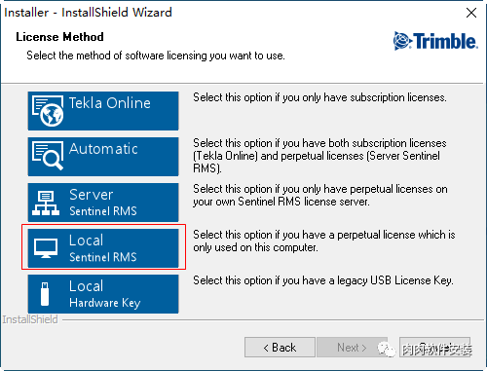Choose the Tekla Online license method
The image size is (487, 371).
pos(103,111)
